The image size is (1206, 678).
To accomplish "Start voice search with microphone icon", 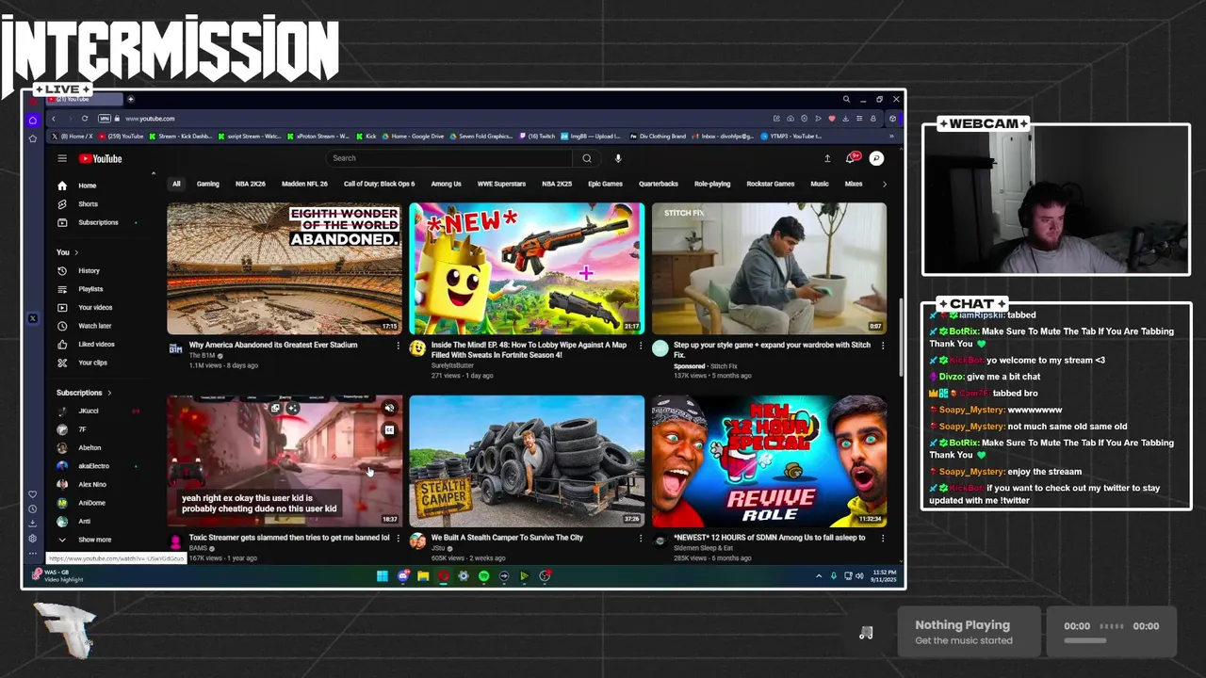I will (x=618, y=158).
